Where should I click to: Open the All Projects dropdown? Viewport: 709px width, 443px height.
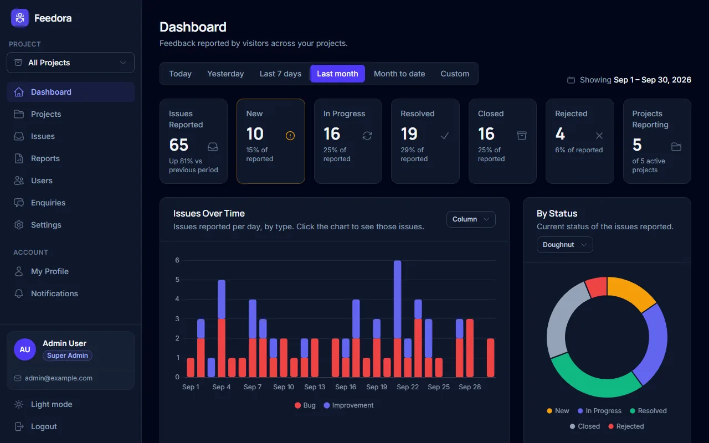tap(71, 63)
